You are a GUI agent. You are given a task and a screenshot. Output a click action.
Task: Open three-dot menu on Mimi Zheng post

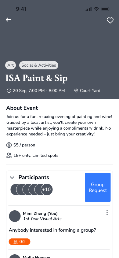[107, 212]
